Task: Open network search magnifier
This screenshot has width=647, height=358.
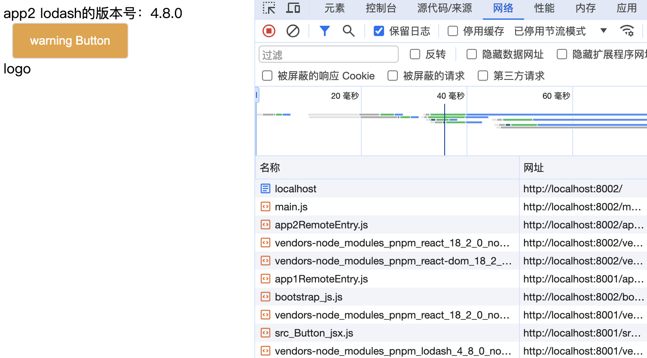Action: click(348, 31)
